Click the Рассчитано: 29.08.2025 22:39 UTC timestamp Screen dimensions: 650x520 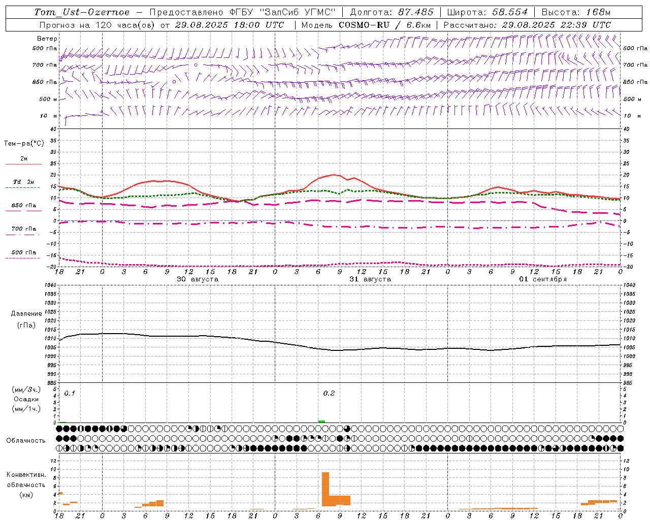click(x=527, y=25)
